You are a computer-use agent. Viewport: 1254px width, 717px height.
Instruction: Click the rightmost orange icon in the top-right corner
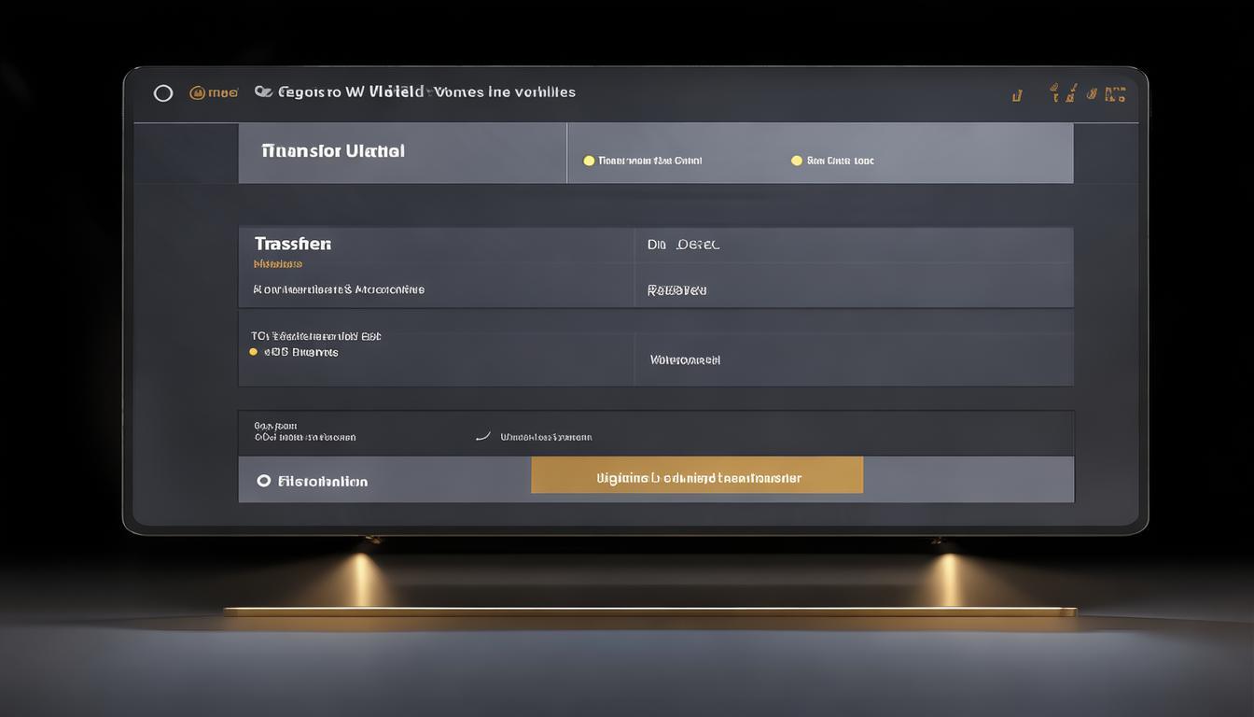pos(1115,93)
